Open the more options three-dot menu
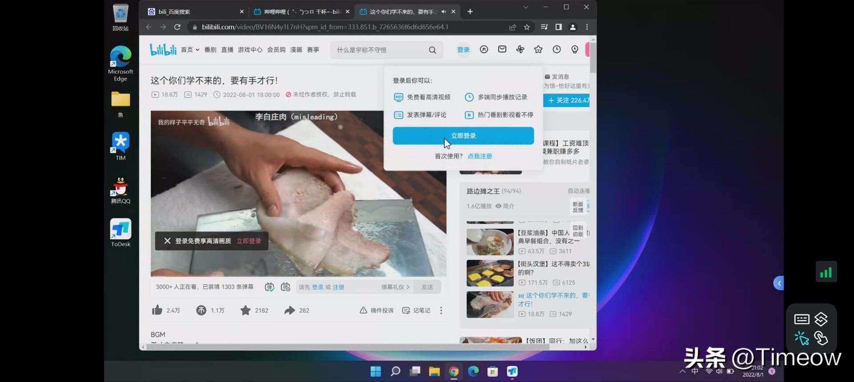Image resolution: width=854 pixels, height=382 pixels. [x=441, y=310]
